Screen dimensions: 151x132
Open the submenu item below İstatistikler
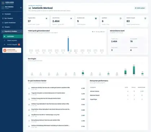pyautogui.click(x=13, y=41)
